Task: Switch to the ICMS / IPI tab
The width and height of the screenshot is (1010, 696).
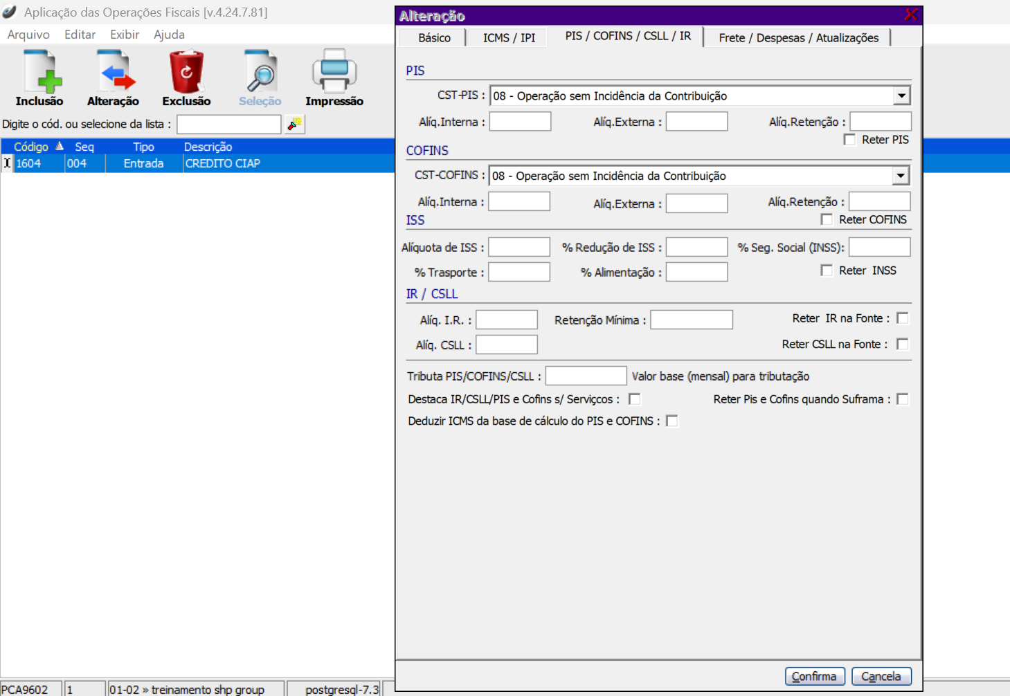Action: pyautogui.click(x=509, y=38)
